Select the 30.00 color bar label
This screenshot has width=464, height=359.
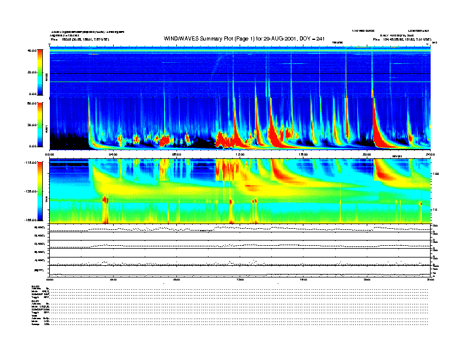pos(32,125)
